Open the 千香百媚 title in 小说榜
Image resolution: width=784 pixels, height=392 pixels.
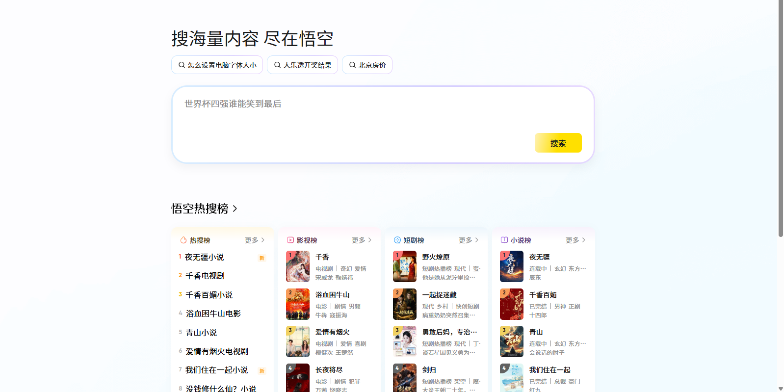[543, 295]
